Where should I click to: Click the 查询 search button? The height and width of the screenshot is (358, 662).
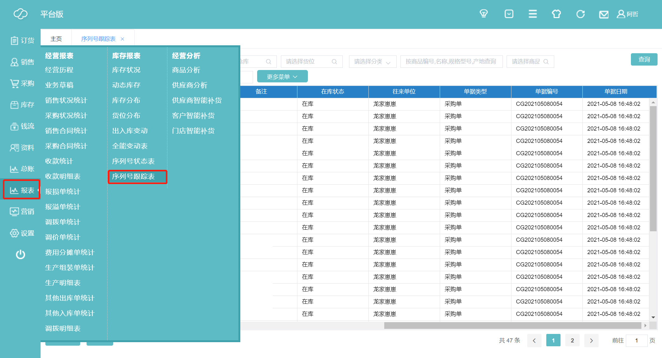point(644,59)
